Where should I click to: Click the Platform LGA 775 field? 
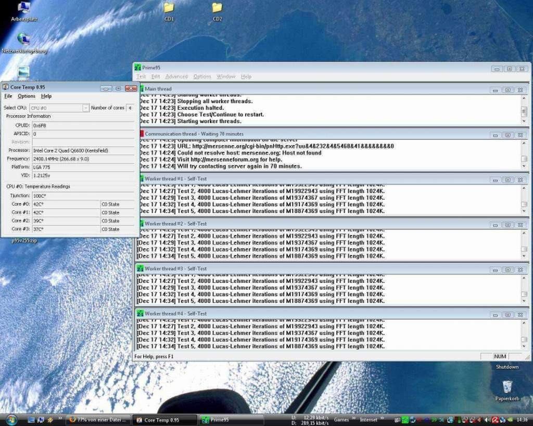tap(83, 167)
